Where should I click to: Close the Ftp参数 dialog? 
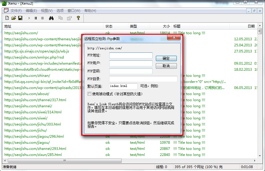pos(174,38)
